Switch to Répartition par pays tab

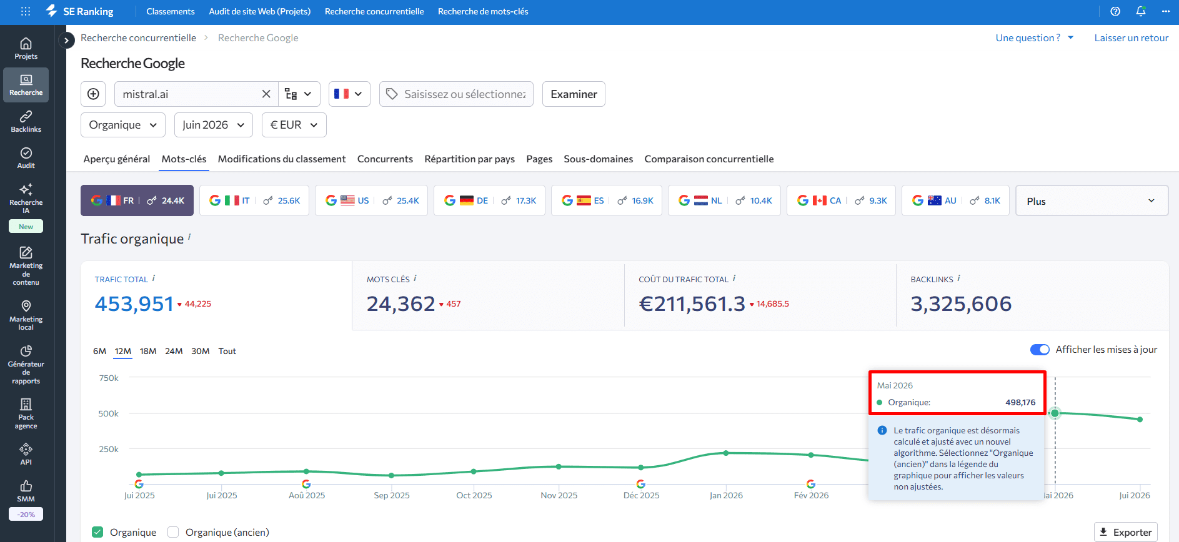coord(470,159)
